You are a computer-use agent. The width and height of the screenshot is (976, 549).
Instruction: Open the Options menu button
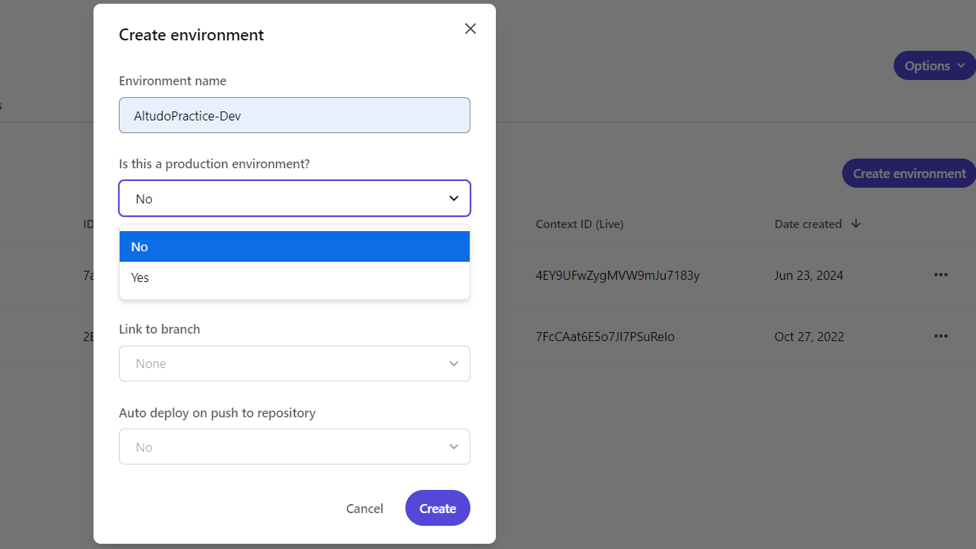(934, 66)
